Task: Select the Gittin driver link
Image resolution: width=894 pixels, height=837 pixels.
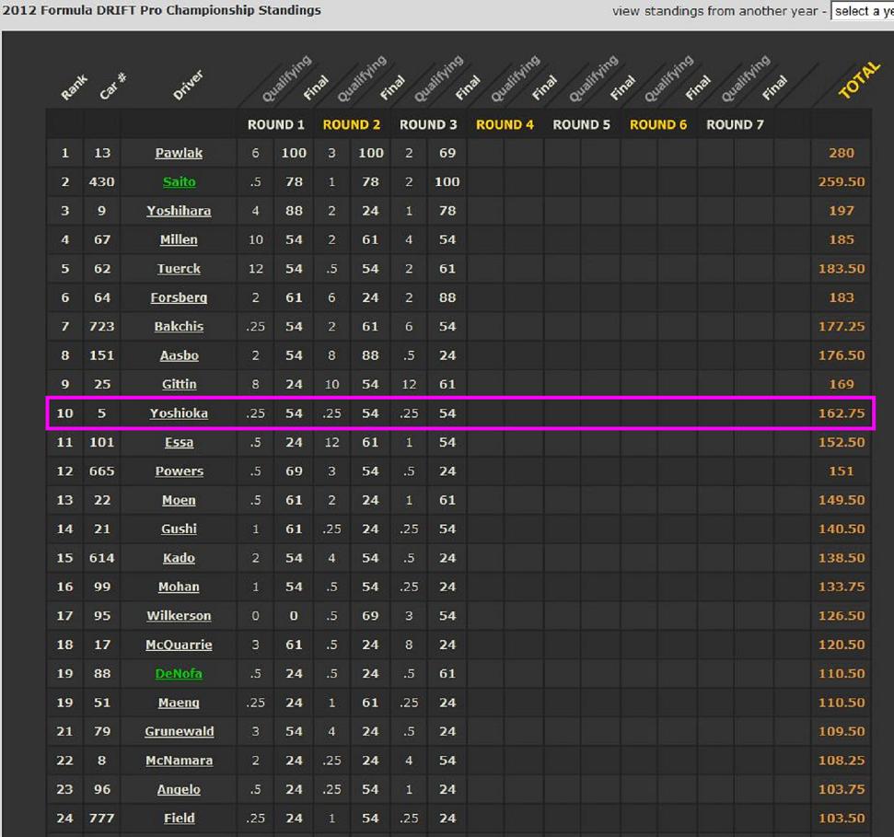Action: [179, 384]
